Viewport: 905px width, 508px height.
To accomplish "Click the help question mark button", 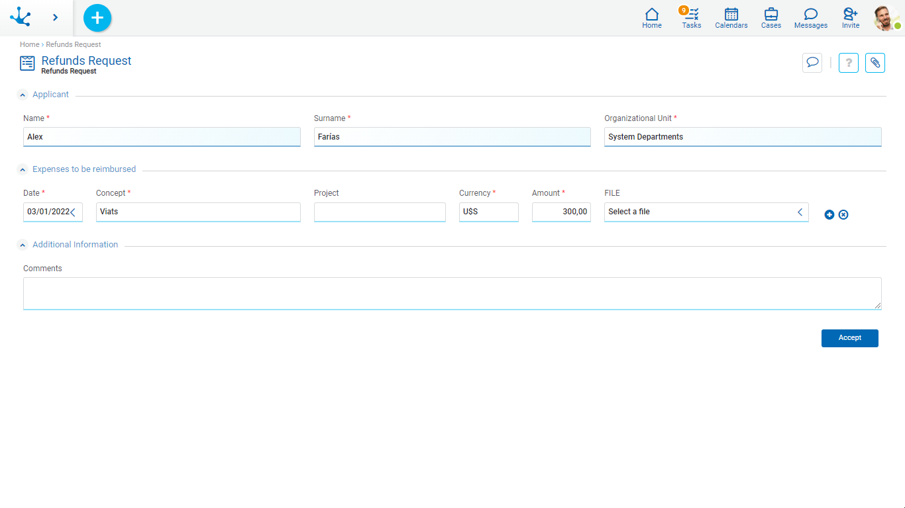I will (849, 63).
